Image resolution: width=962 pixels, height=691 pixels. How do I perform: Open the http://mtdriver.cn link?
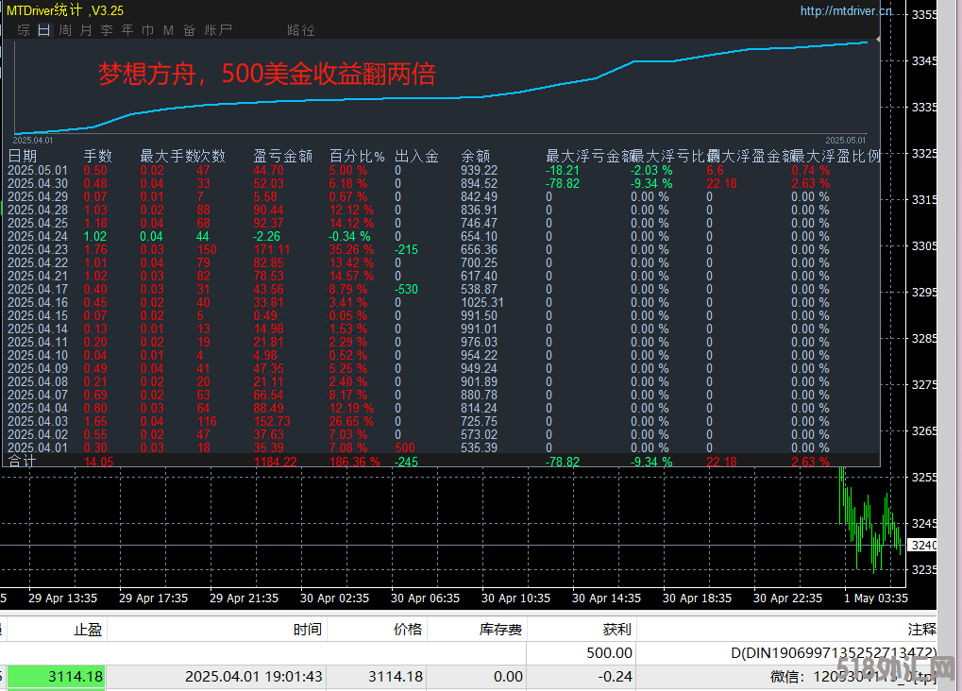[846, 10]
